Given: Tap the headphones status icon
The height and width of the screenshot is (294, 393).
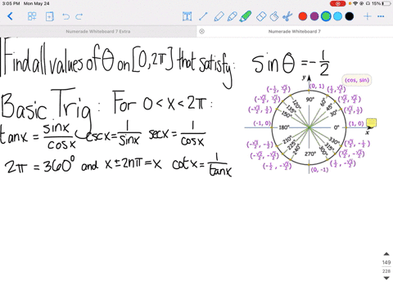Looking at the screenshot, I should click(x=368, y=3).
